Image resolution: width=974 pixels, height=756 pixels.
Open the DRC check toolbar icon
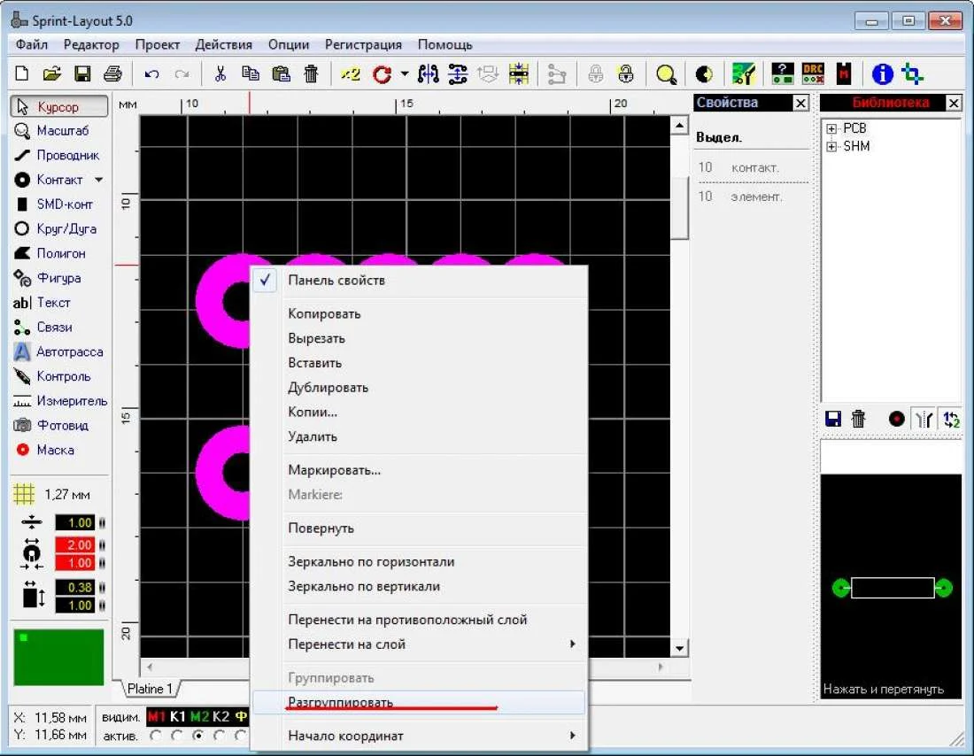(x=812, y=74)
